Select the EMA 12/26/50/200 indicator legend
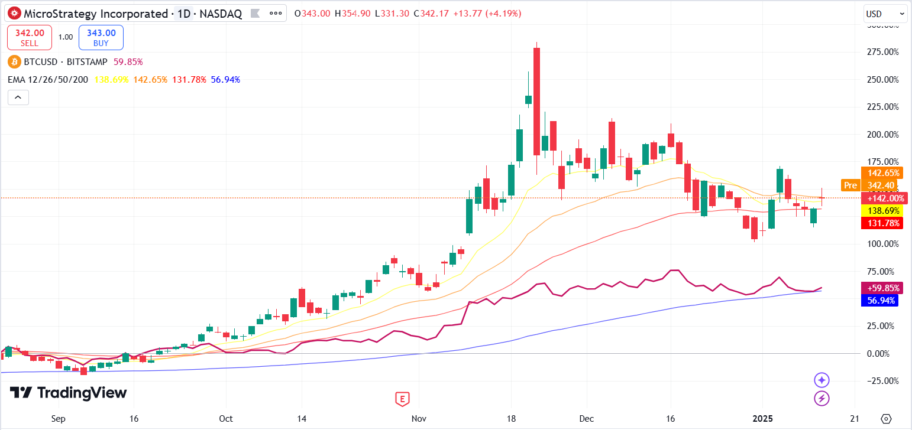This screenshot has height=430, width=912. pyautogui.click(x=49, y=79)
